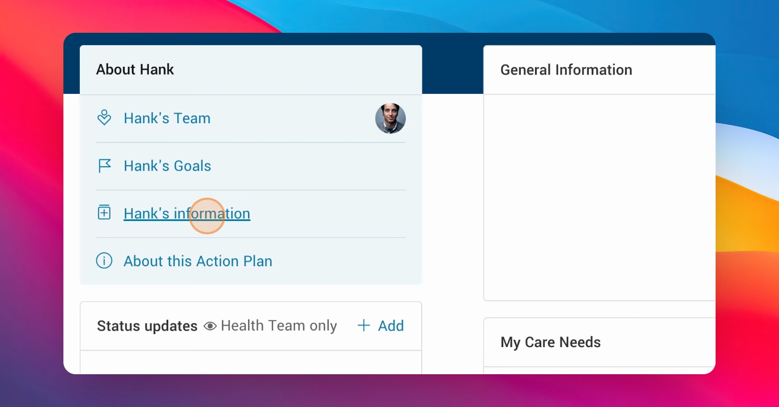Click the team member profile photo
The image size is (779, 407).
pyautogui.click(x=391, y=118)
